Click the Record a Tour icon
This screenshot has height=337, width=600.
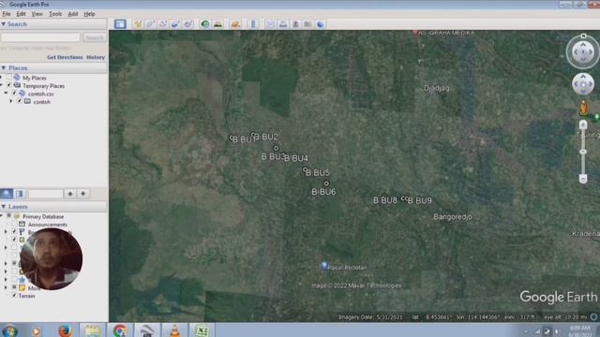(x=187, y=24)
